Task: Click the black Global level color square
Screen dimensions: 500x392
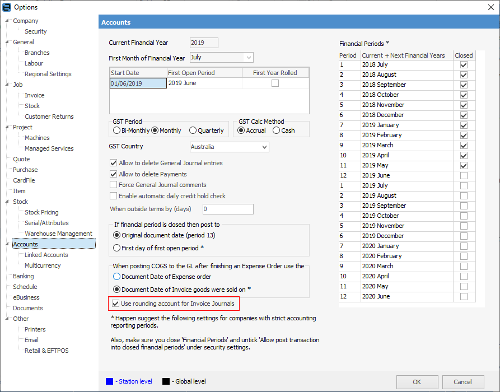Action: tap(165, 381)
